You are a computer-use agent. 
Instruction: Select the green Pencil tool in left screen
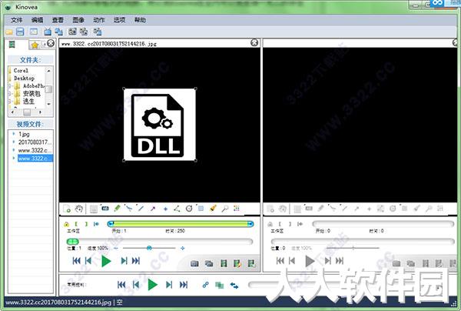117,208
